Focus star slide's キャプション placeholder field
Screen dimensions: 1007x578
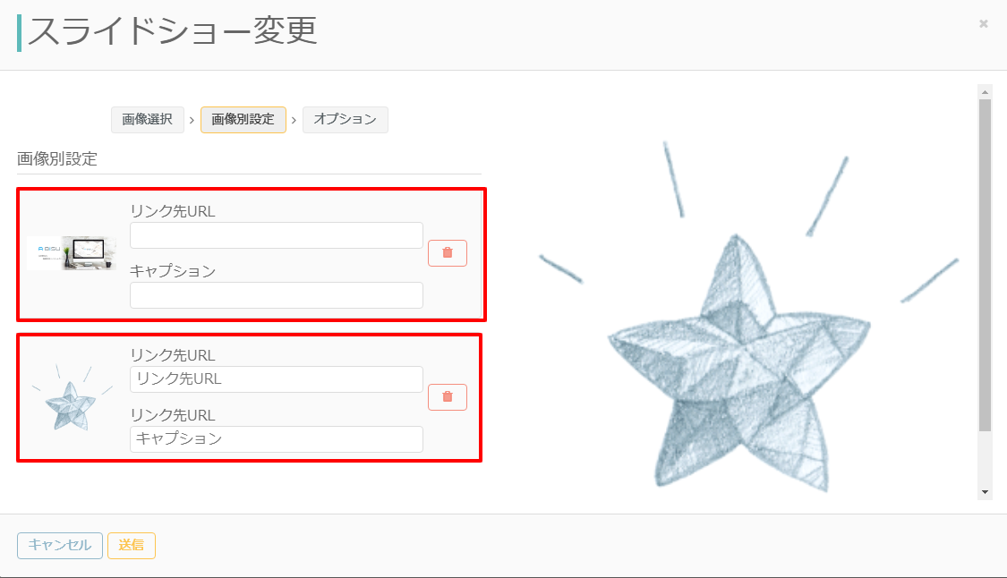click(x=277, y=439)
